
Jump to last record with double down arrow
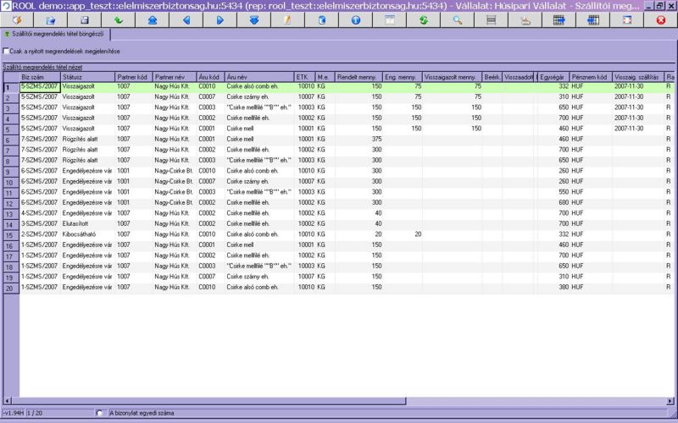pyautogui.click(x=253, y=19)
